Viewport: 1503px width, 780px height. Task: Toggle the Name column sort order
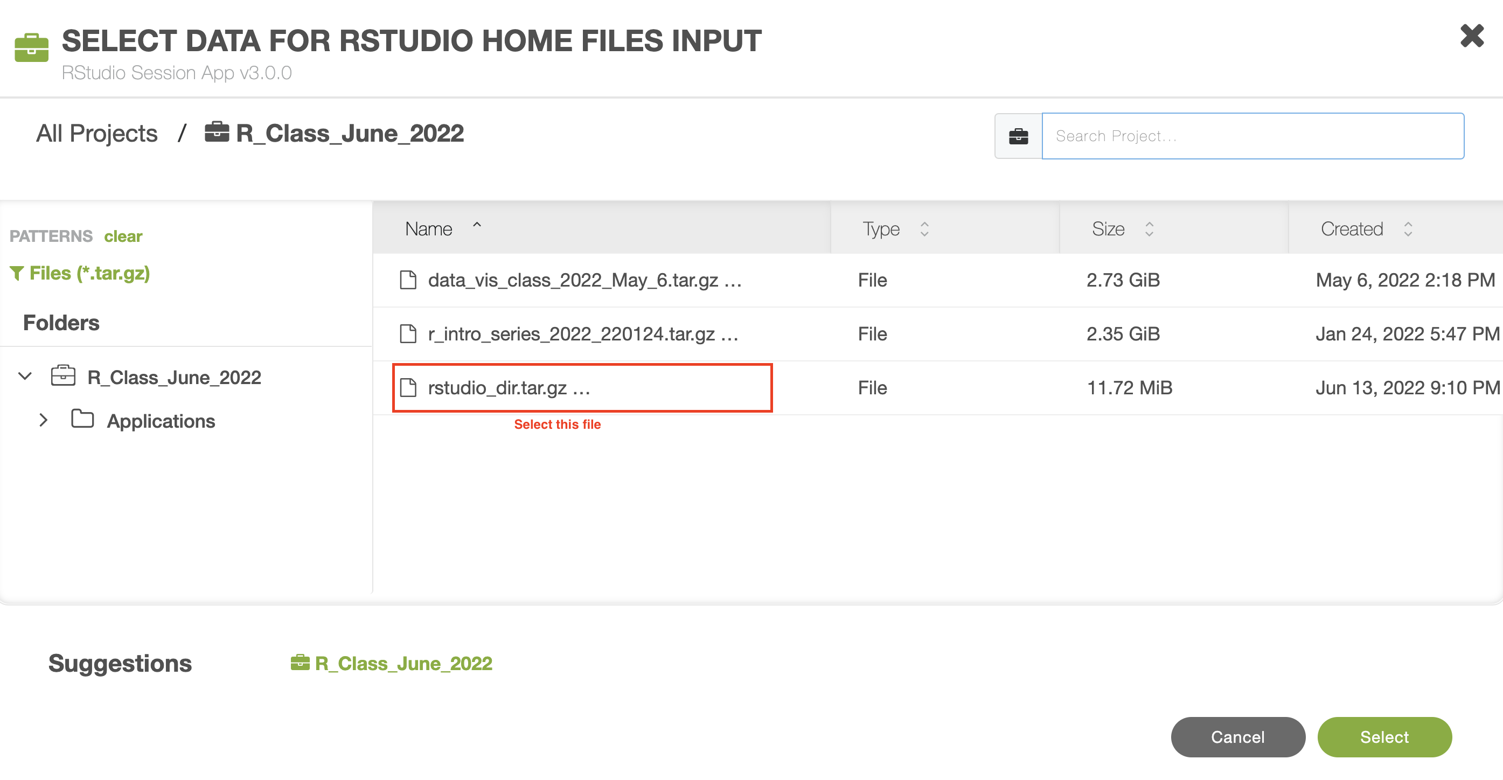tap(477, 226)
